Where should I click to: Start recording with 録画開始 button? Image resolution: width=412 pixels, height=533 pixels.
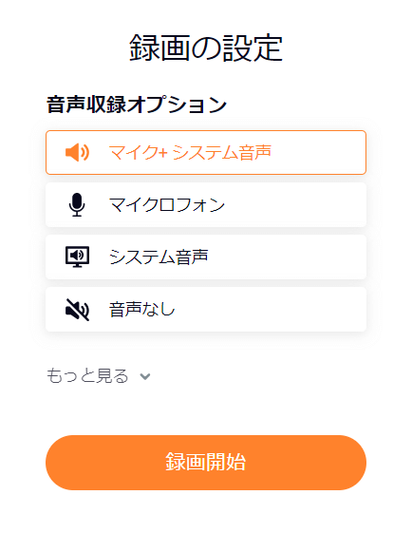(x=206, y=463)
